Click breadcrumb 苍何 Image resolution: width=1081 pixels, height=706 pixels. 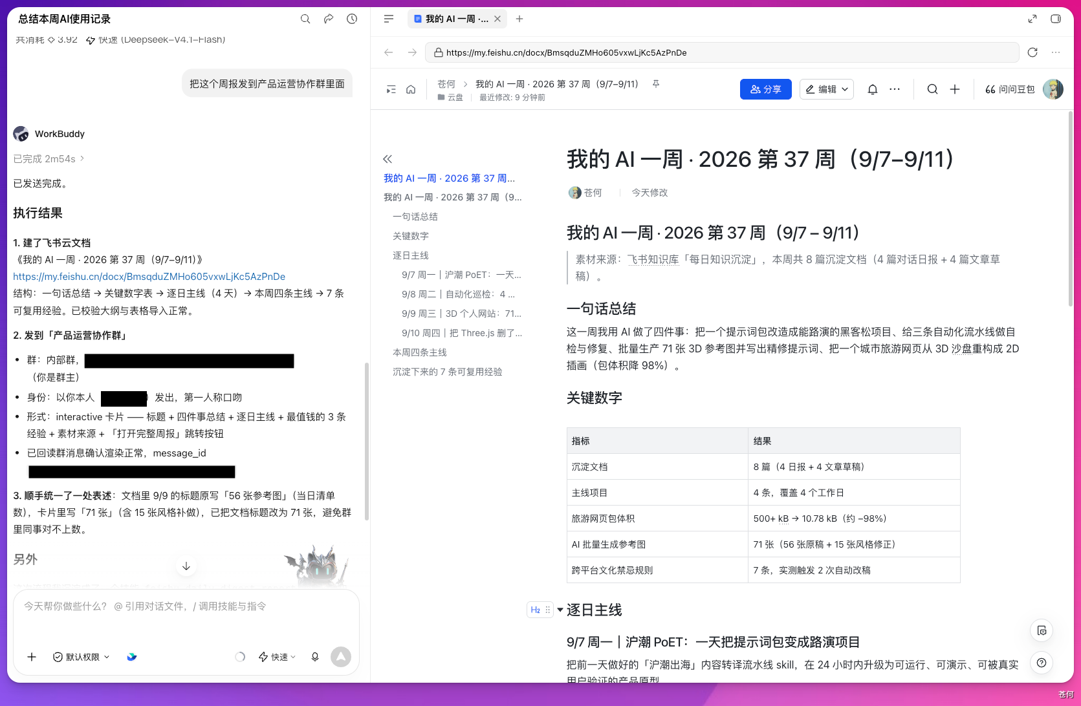tap(446, 84)
